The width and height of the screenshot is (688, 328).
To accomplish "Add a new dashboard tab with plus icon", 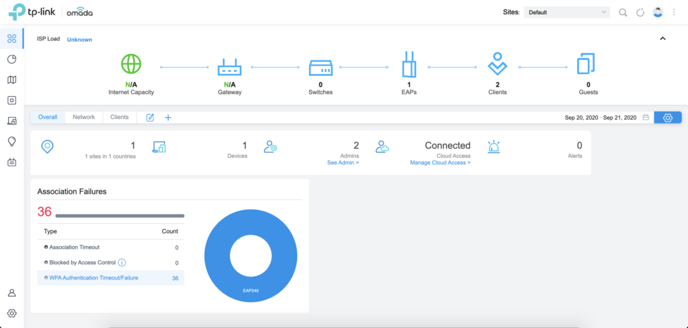I will point(168,118).
